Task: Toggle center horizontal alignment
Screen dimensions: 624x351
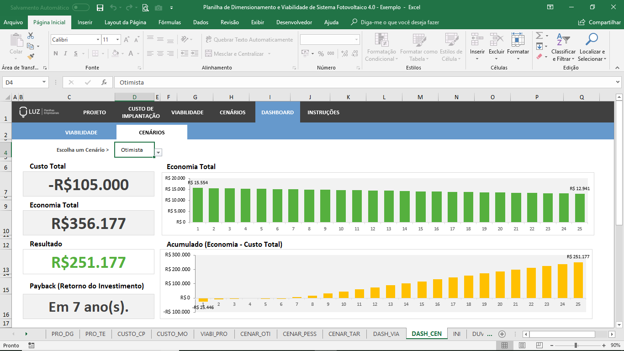Action: [160, 53]
